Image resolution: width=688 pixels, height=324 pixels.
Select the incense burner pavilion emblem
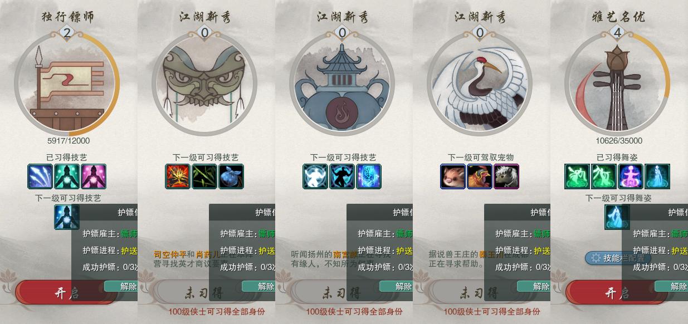pos(342,84)
